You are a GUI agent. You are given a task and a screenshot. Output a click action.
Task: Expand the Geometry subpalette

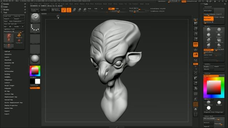[8, 54]
